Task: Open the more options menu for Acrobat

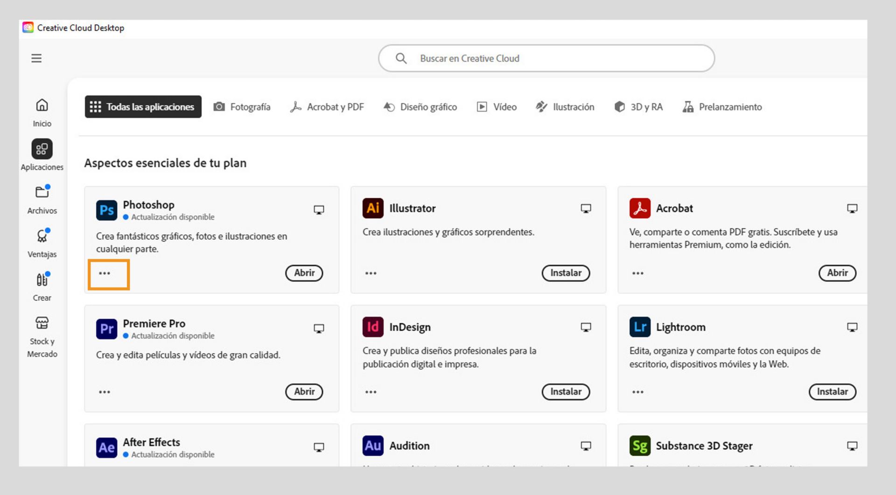Action: point(638,273)
